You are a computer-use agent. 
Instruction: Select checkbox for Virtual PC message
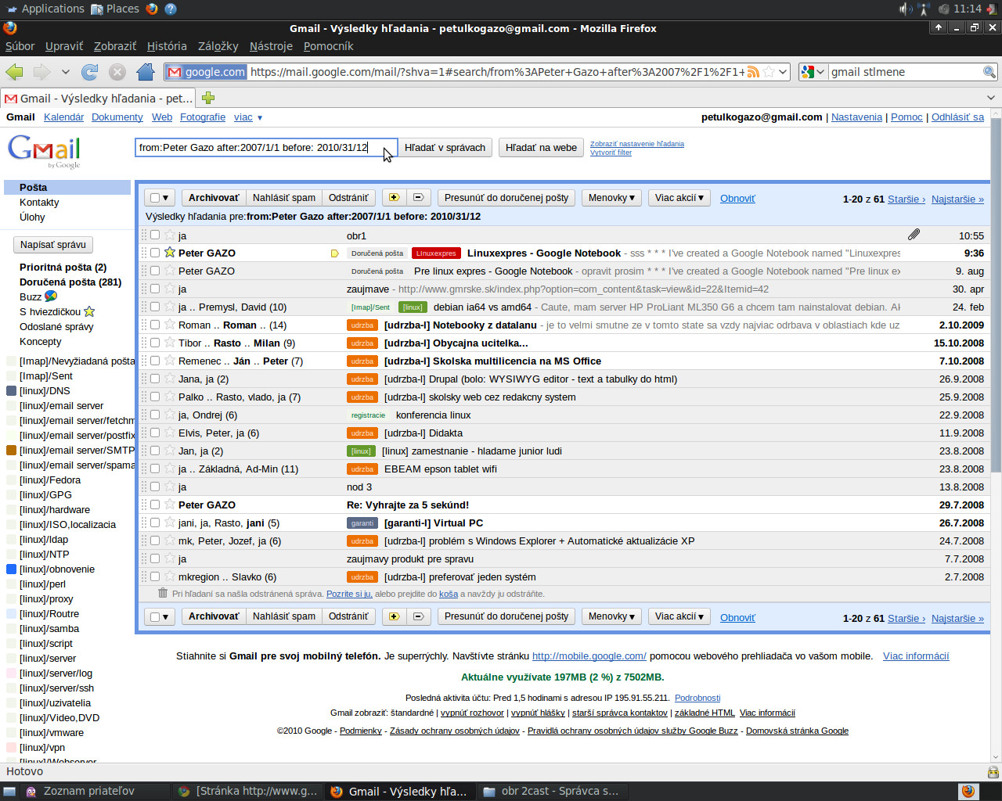point(155,523)
